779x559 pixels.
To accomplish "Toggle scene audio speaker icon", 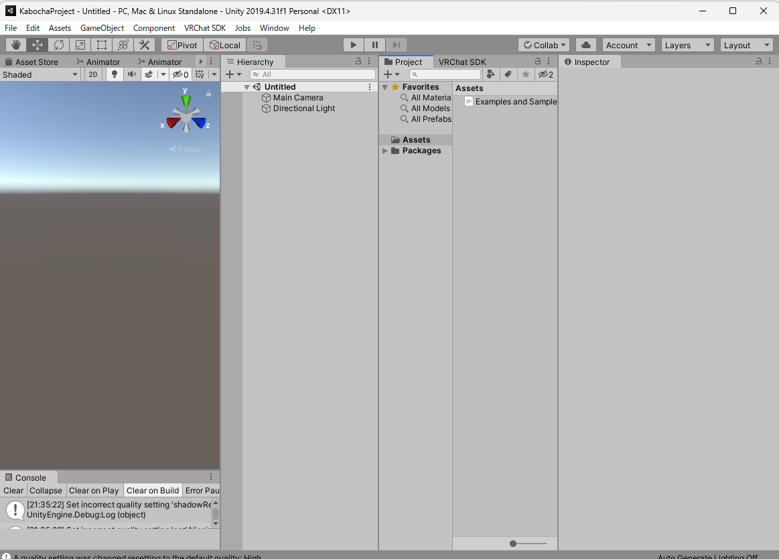I will (x=132, y=74).
